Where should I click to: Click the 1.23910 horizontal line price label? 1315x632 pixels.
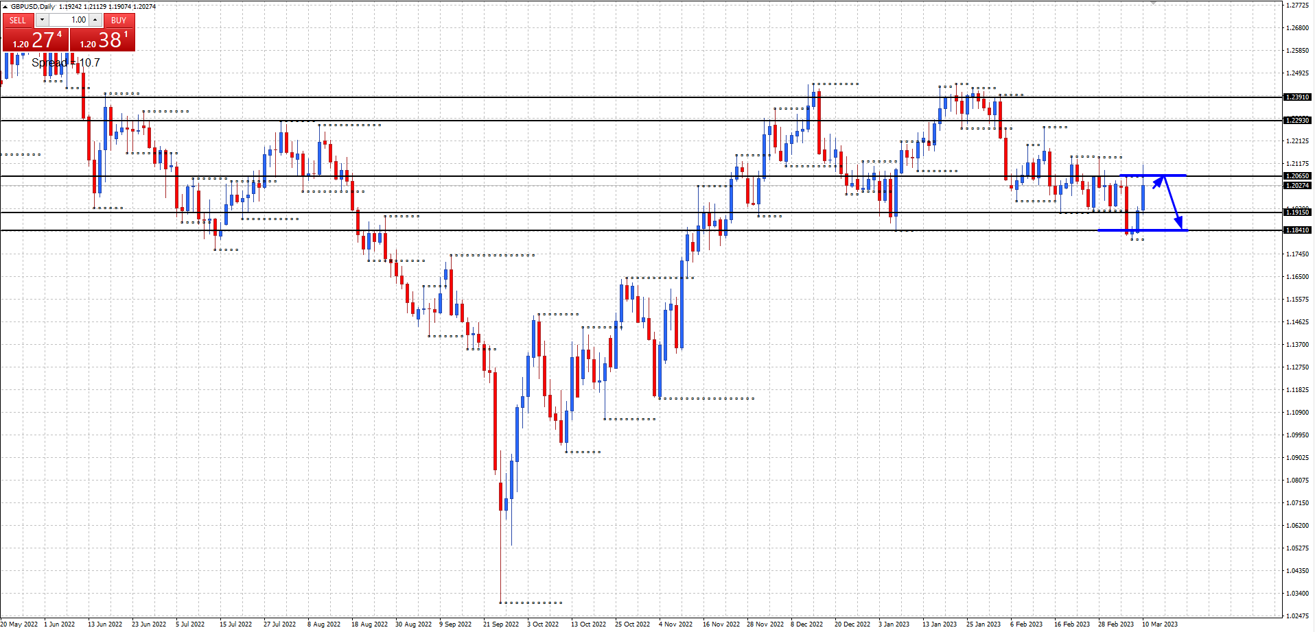(1297, 97)
